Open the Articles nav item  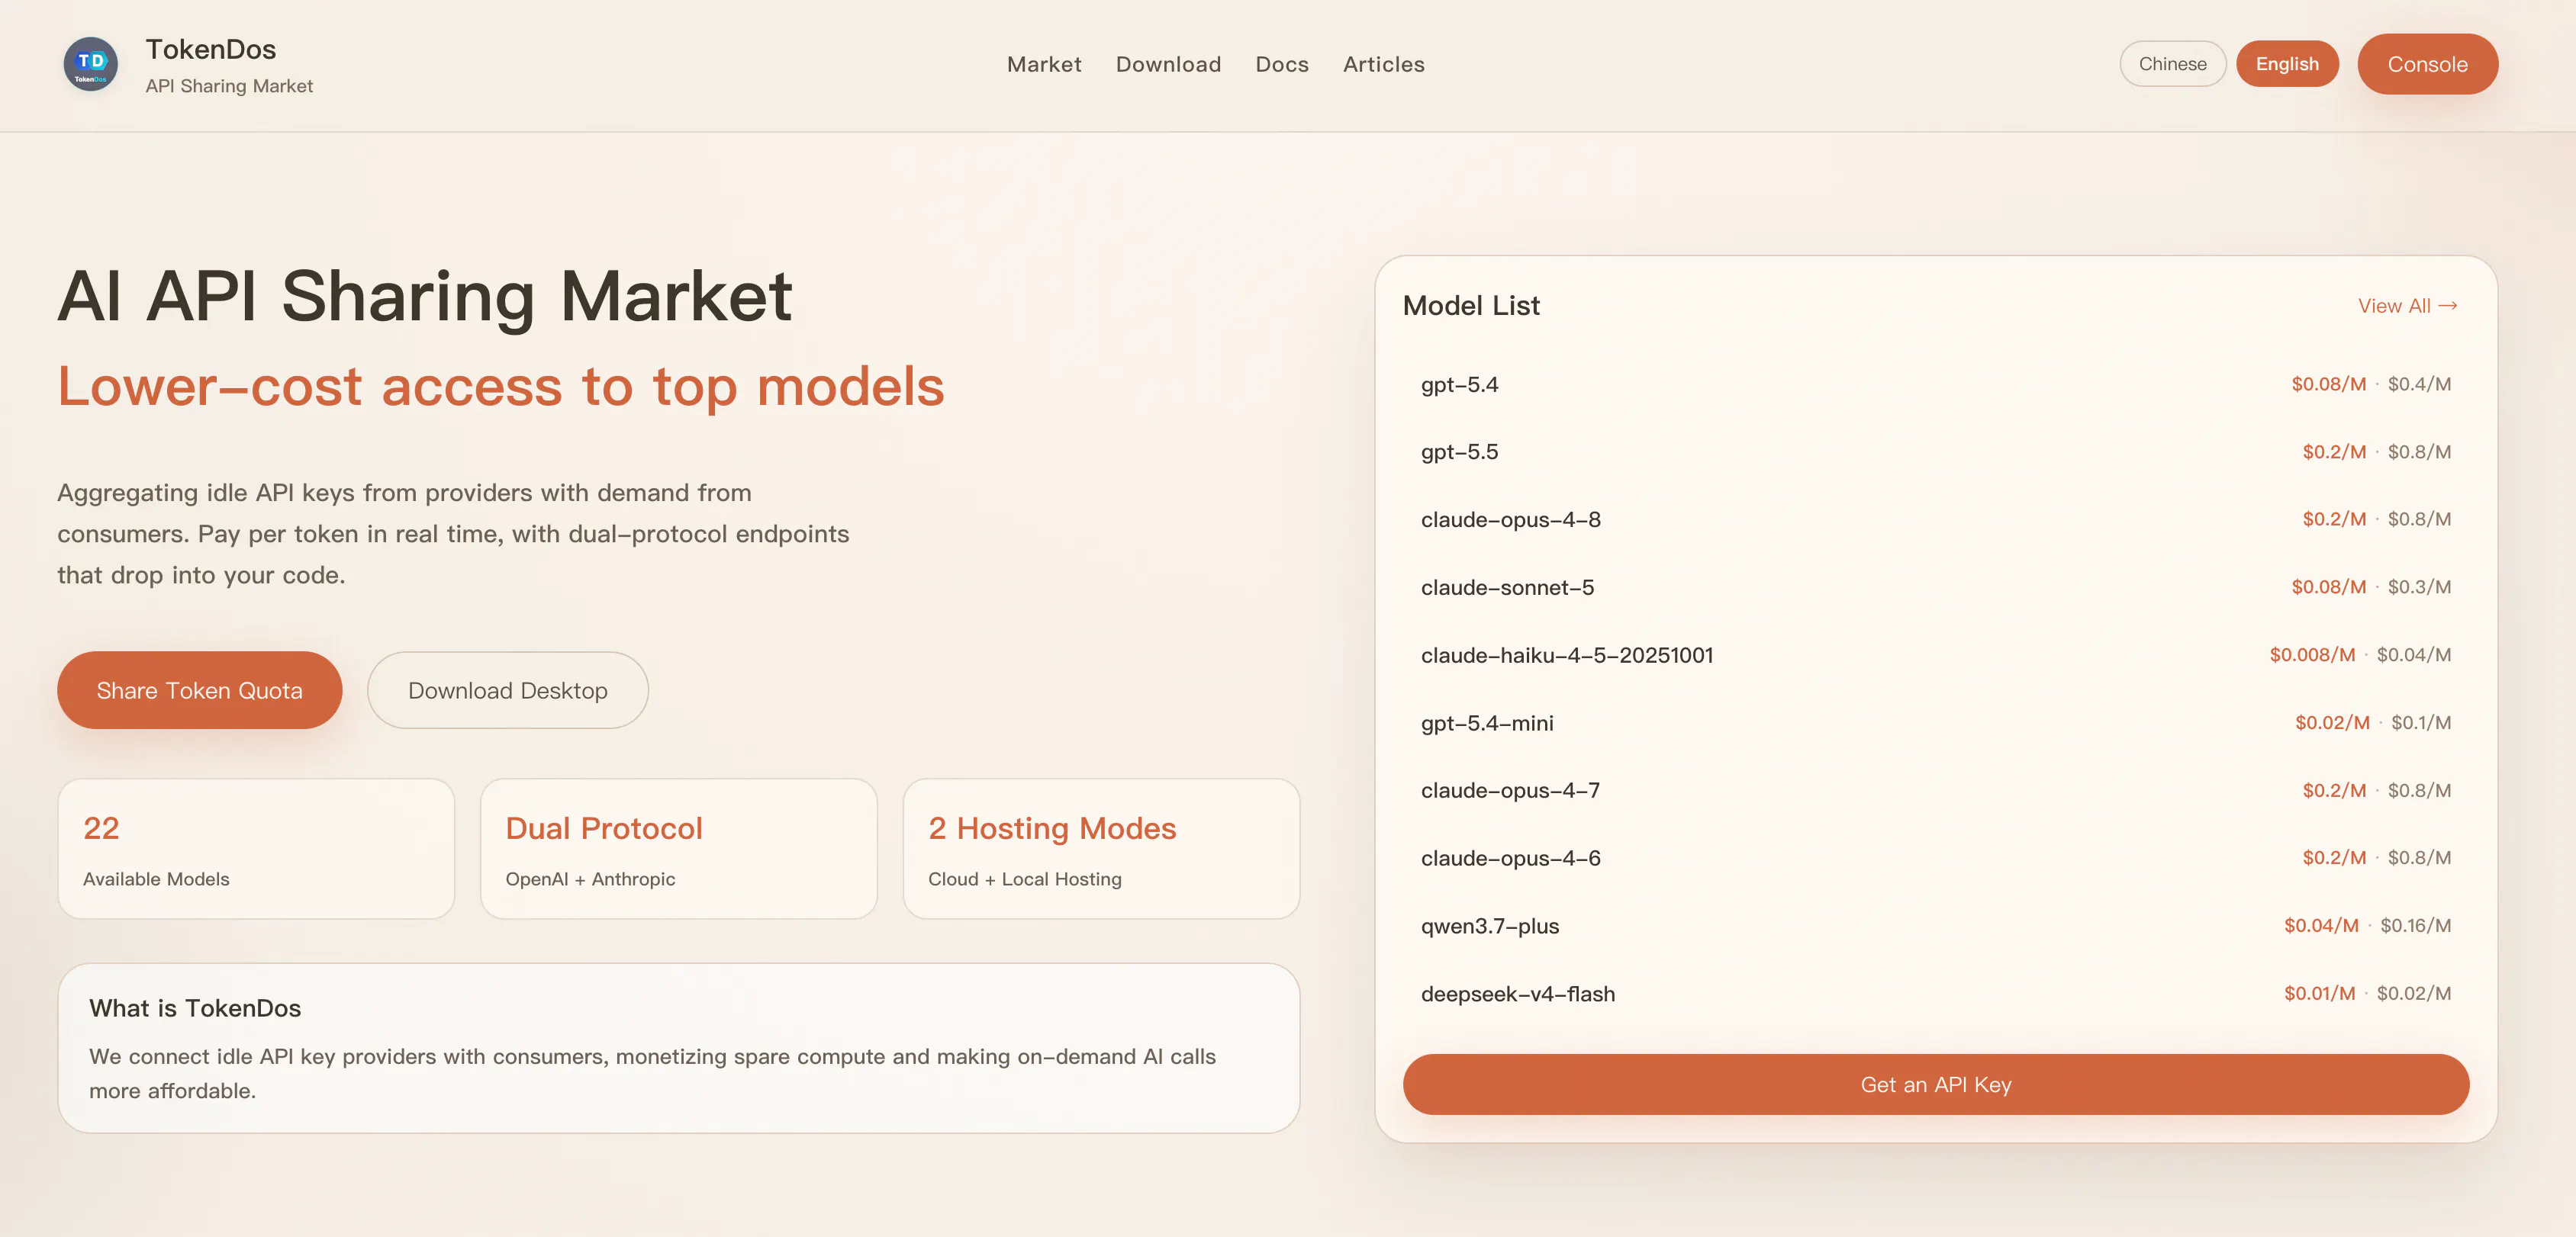click(1383, 64)
